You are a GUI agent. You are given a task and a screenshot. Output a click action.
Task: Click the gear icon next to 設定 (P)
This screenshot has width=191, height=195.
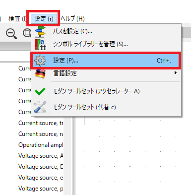point(40,61)
